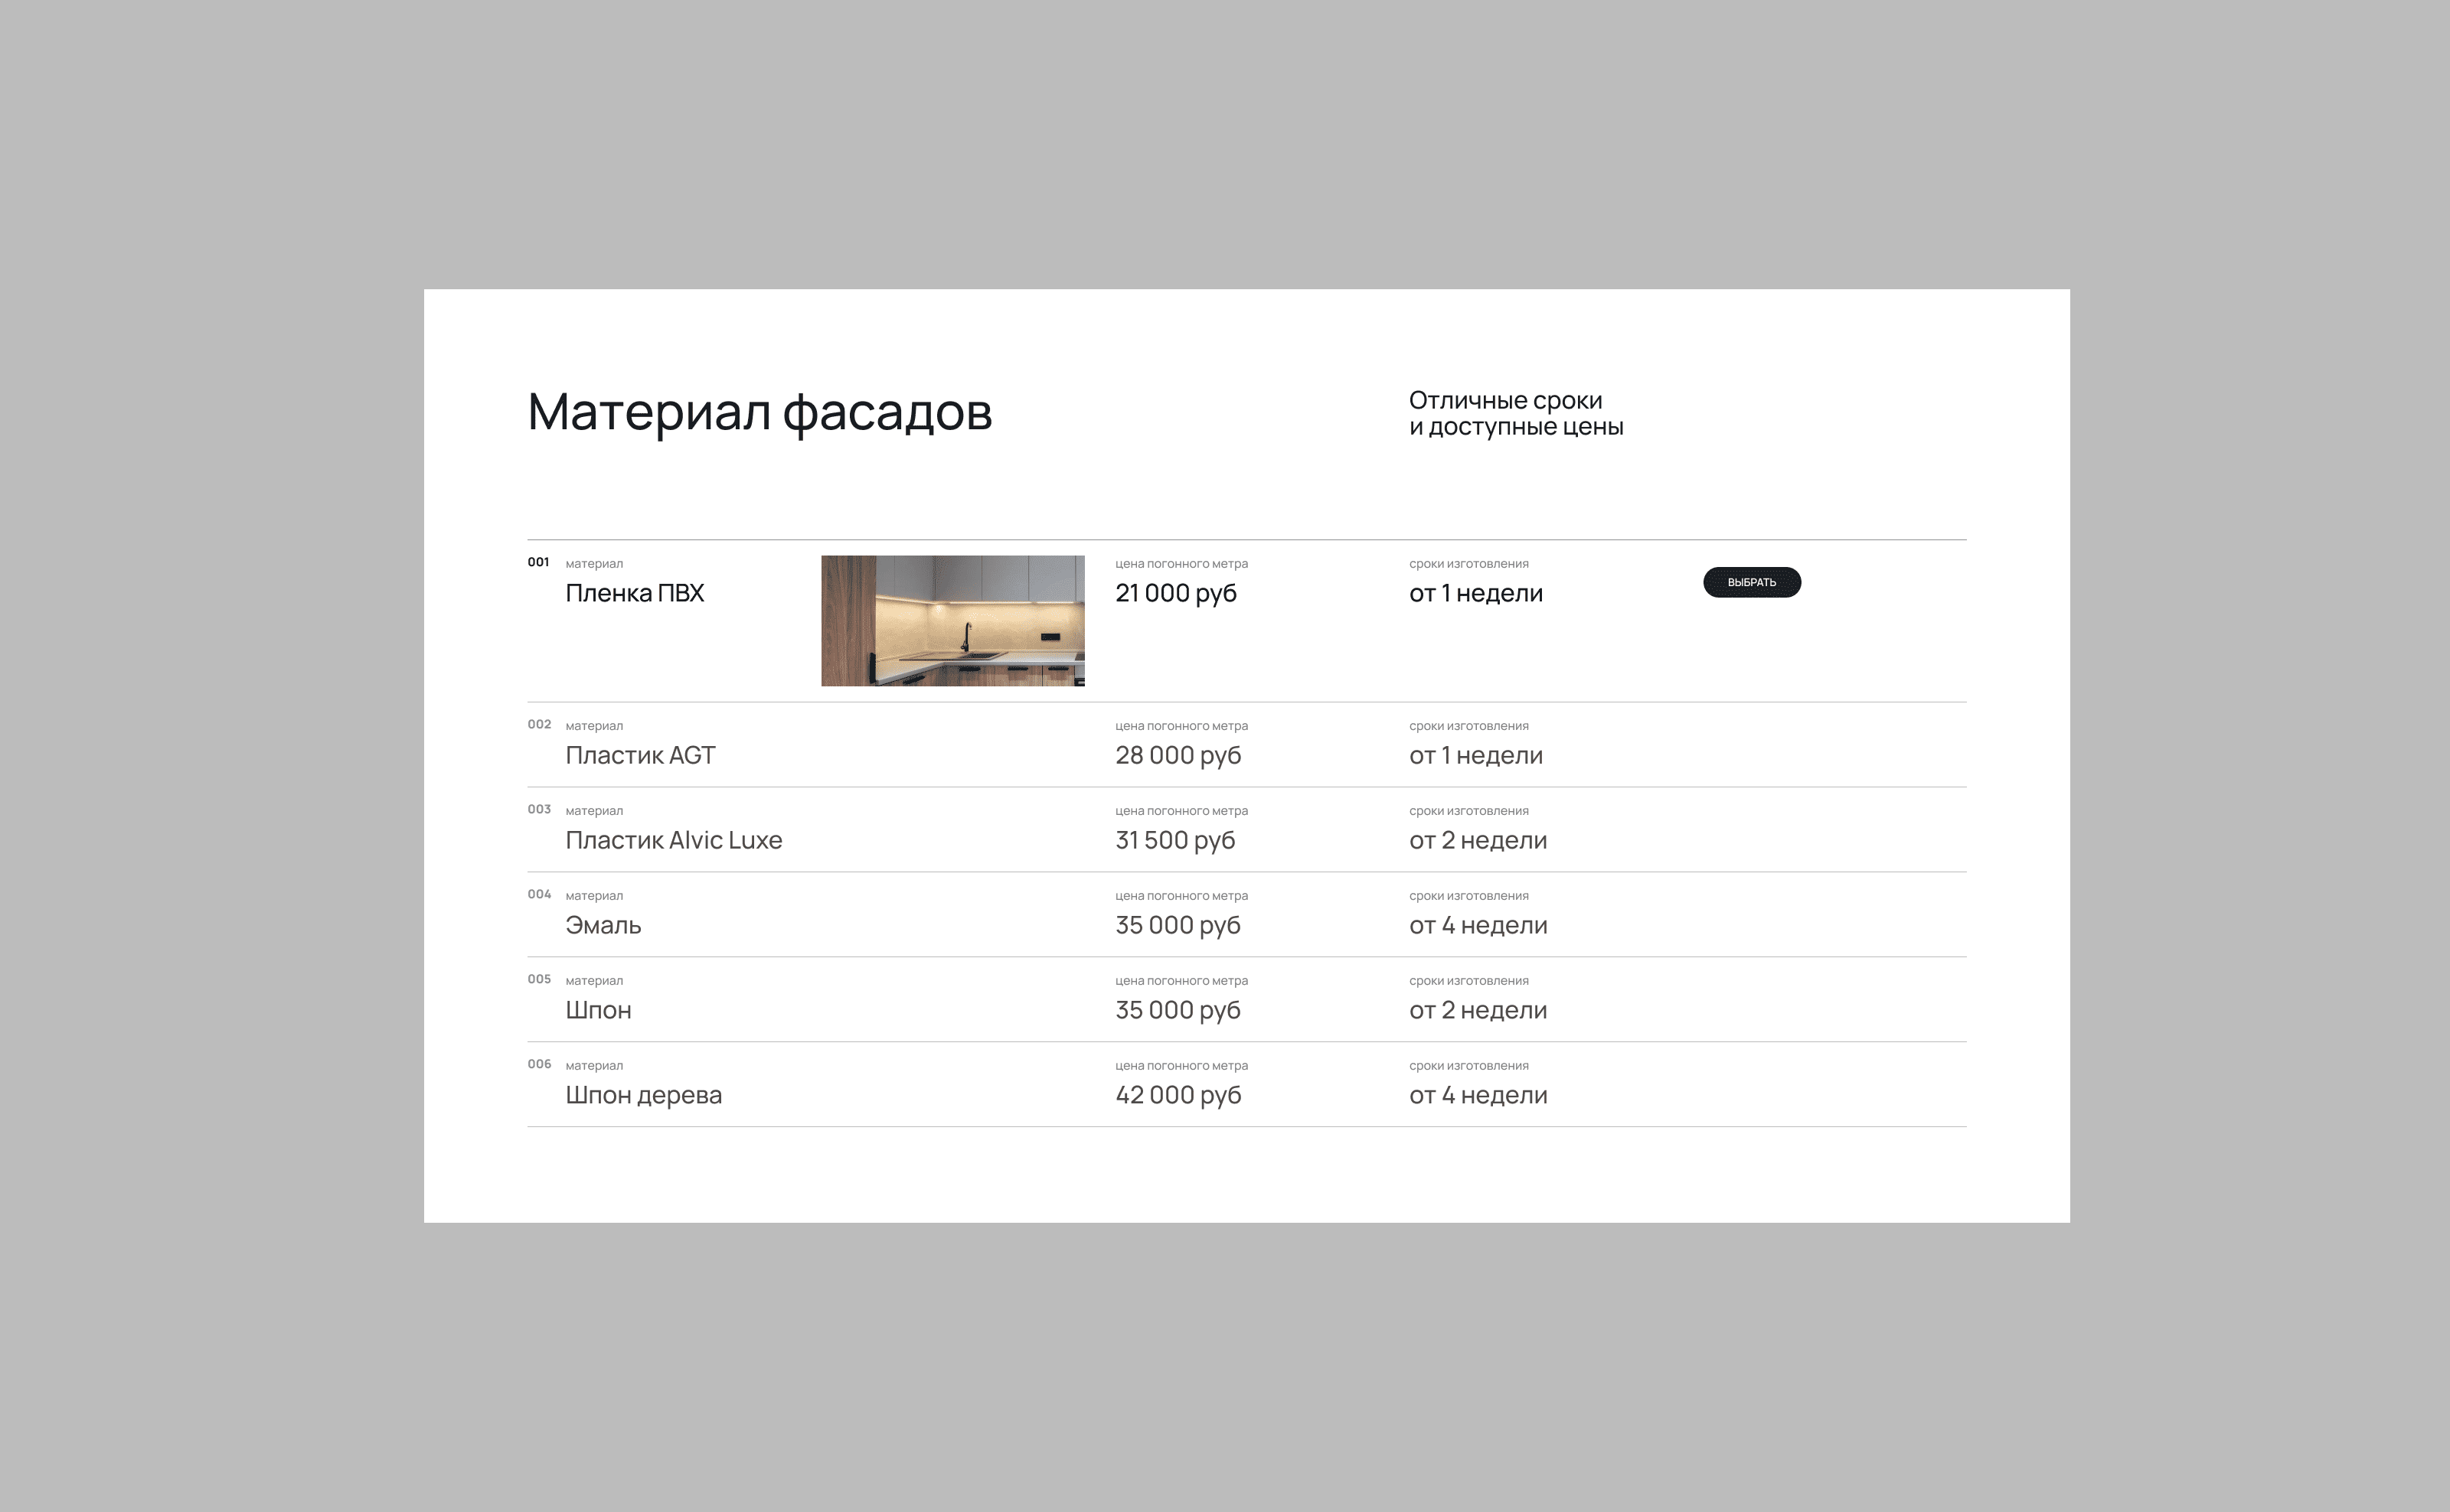
Task: Click the материал label above Шпон дерева
Action: click(x=594, y=1065)
